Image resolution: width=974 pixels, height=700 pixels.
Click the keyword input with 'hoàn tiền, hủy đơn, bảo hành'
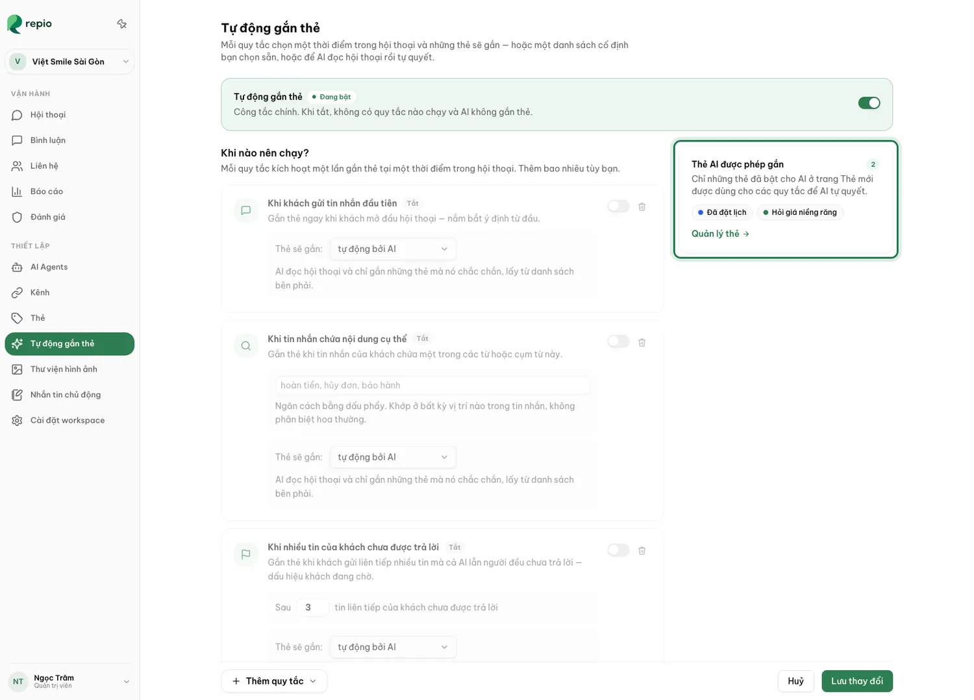[x=432, y=386]
